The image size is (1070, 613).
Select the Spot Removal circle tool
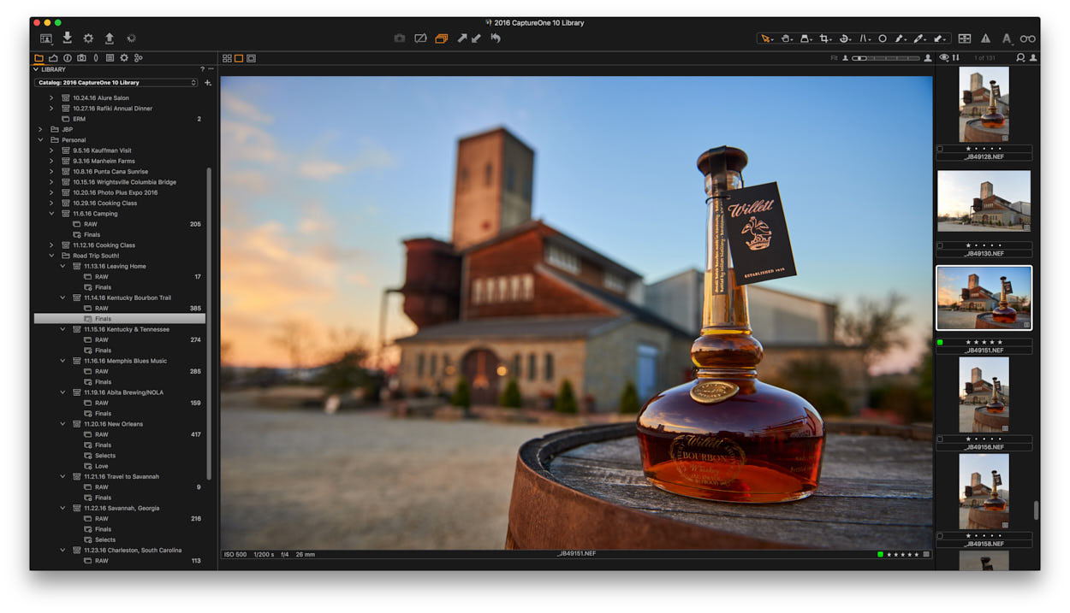pos(883,38)
